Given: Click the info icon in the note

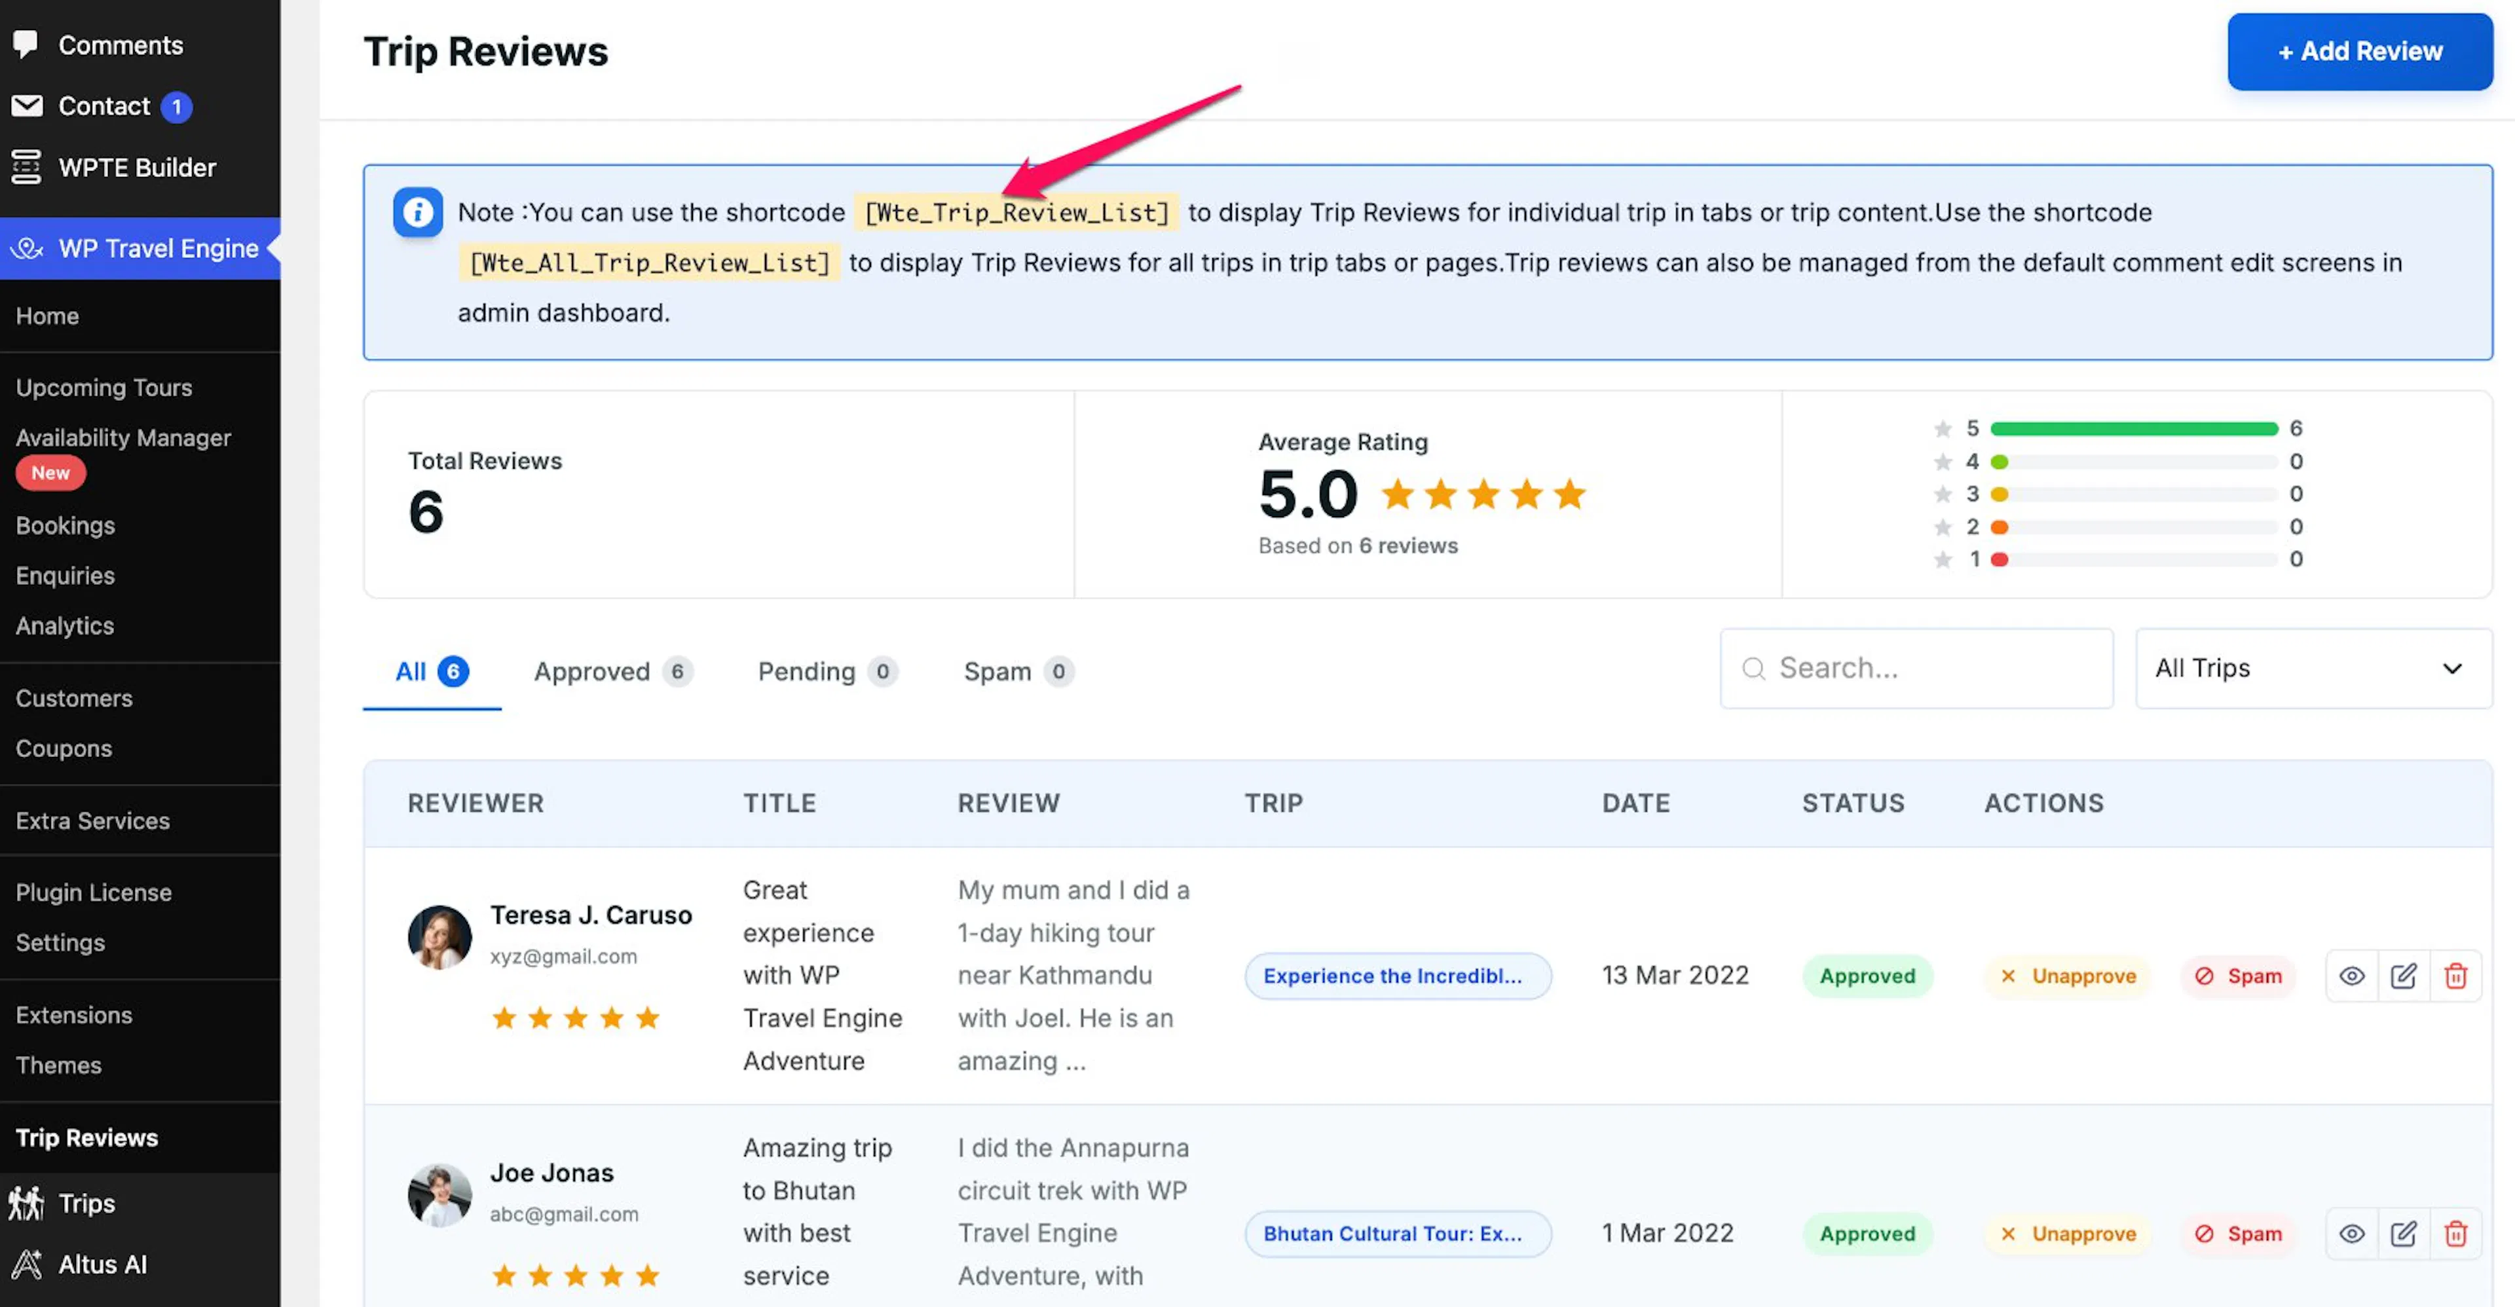Looking at the screenshot, I should click(x=418, y=212).
